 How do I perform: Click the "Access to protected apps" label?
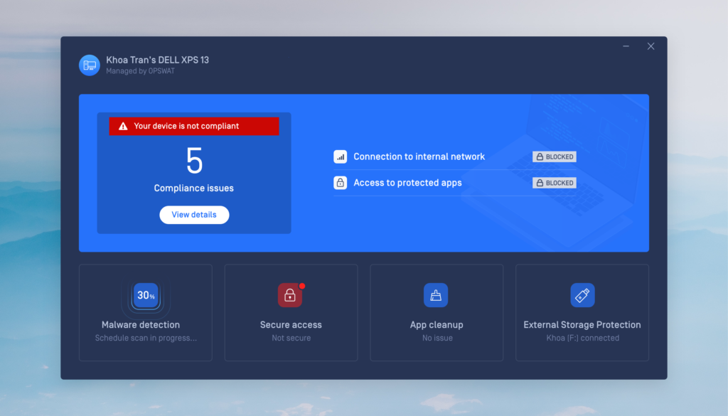point(407,183)
